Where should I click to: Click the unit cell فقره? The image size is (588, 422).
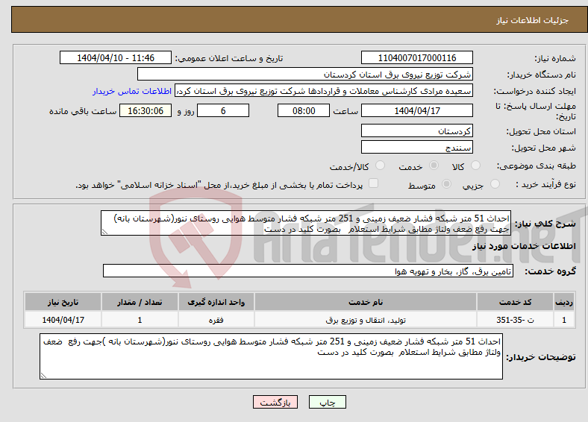click(x=216, y=320)
